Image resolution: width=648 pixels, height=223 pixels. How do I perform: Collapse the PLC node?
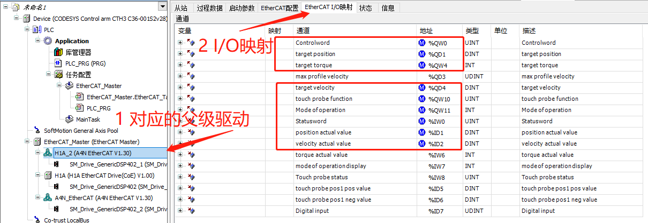coord(28,29)
